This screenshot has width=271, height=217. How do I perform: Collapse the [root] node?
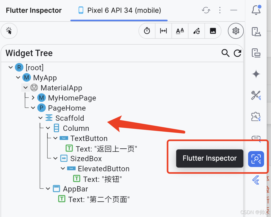coord(11,67)
